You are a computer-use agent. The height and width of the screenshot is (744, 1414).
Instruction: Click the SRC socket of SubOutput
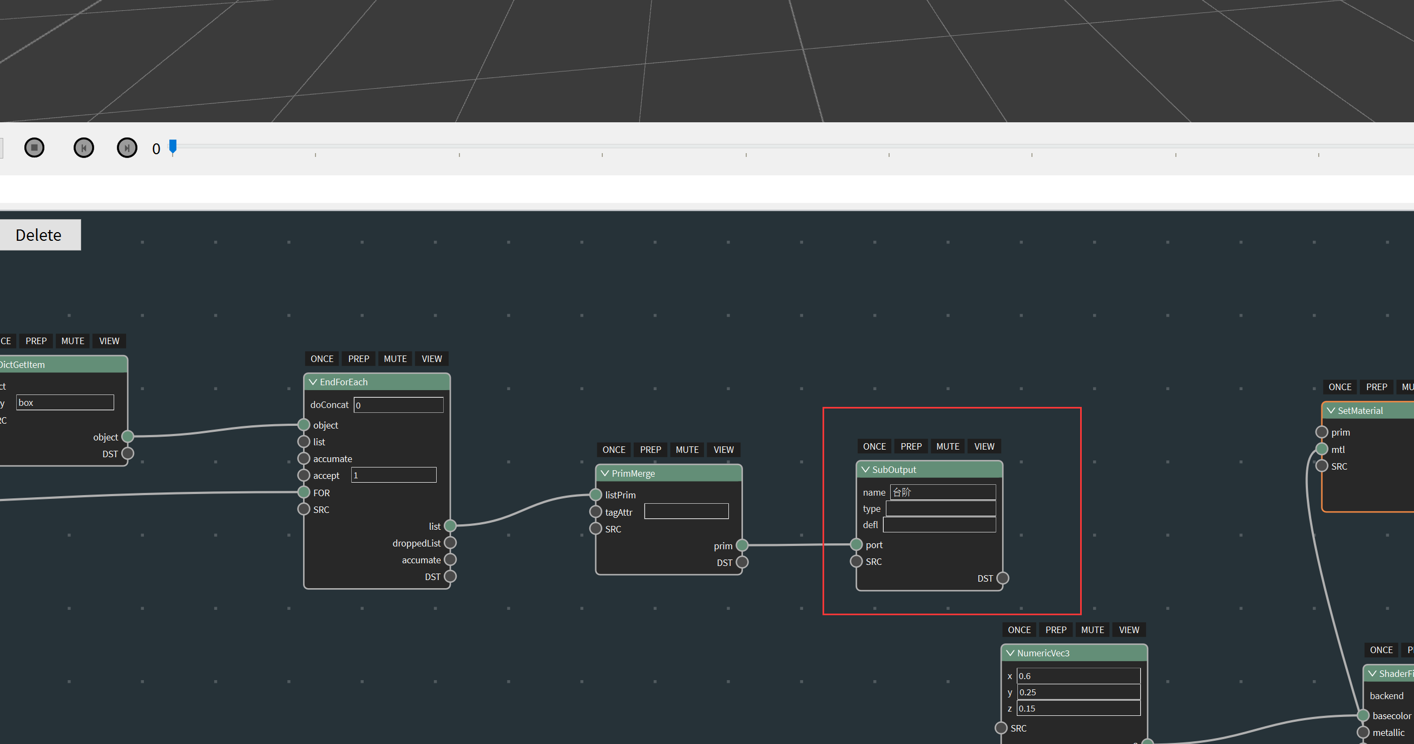click(x=856, y=561)
